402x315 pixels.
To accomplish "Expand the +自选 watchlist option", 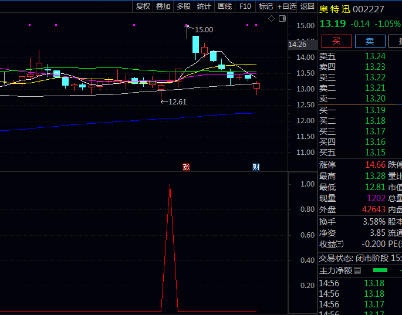I will (287, 6).
